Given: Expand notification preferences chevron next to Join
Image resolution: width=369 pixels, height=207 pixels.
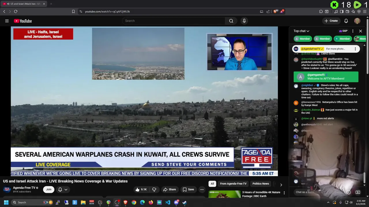Looking at the screenshot, I should tap(66, 189).
